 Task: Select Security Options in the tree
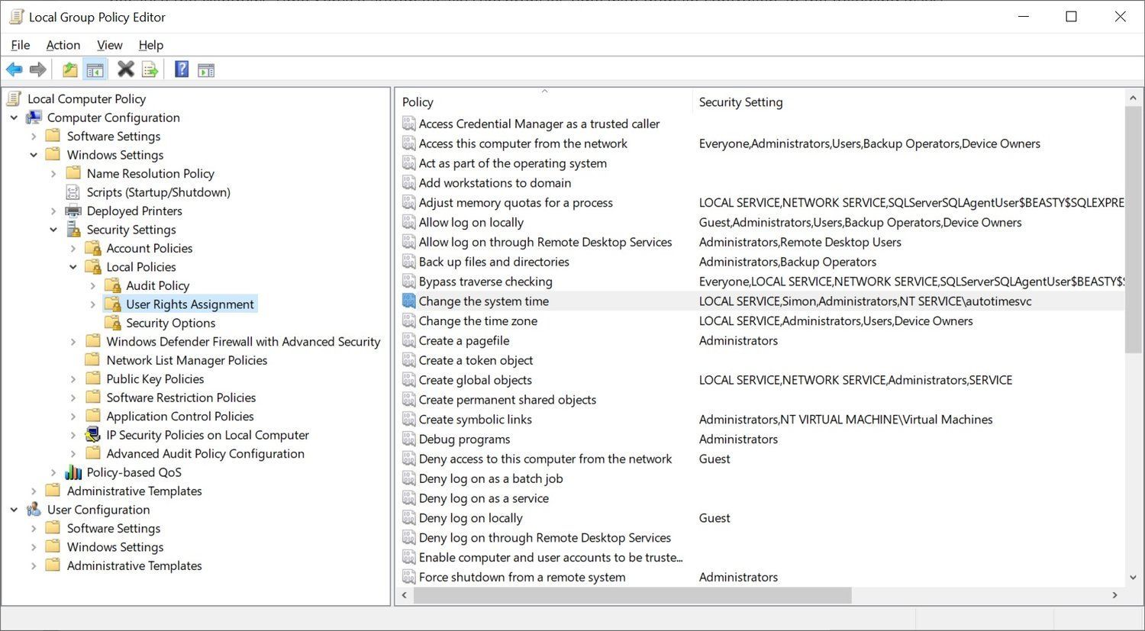[170, 323]
